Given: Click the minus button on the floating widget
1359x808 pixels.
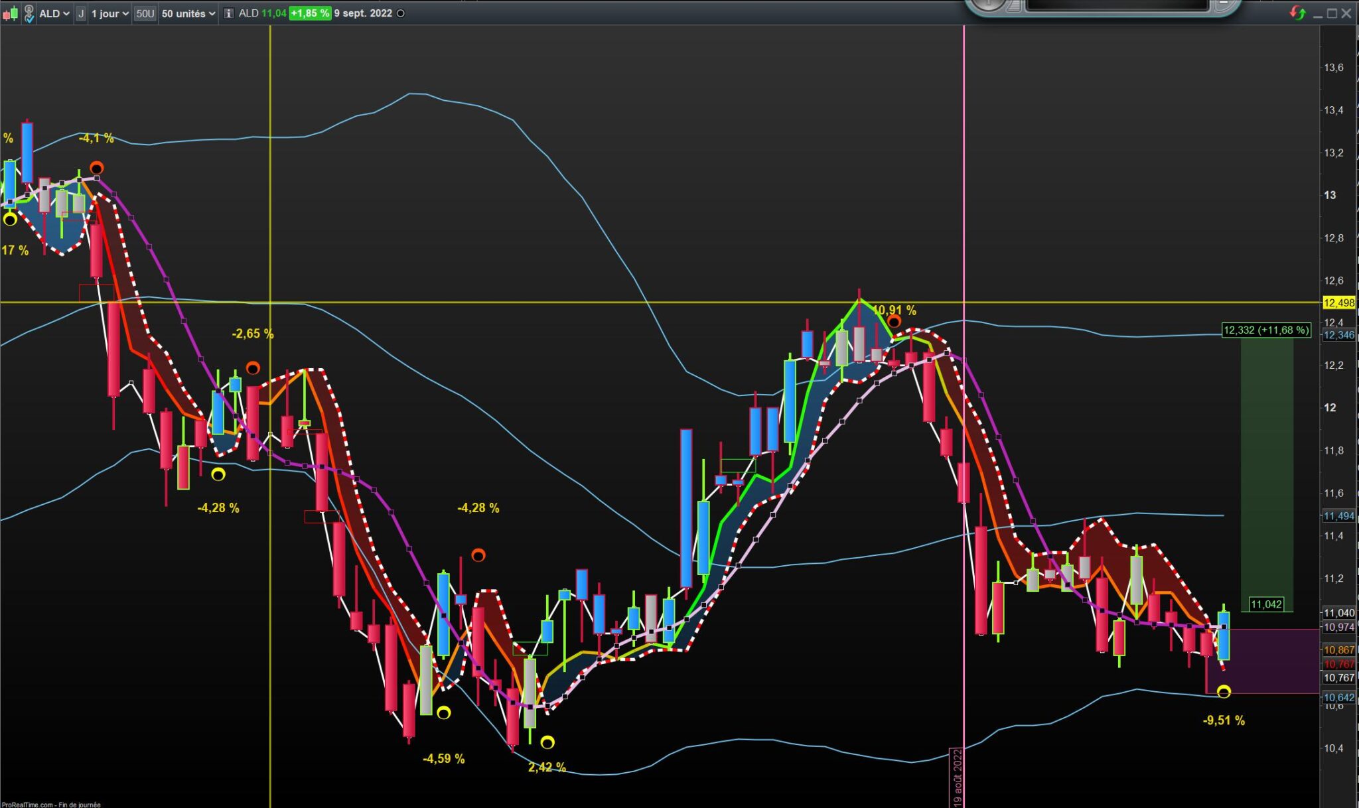Looking at the screenshot, I should click(1222, 5).
